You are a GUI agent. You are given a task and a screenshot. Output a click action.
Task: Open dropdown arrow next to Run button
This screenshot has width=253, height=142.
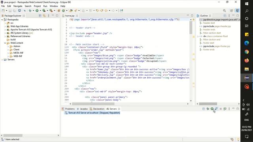40,11
